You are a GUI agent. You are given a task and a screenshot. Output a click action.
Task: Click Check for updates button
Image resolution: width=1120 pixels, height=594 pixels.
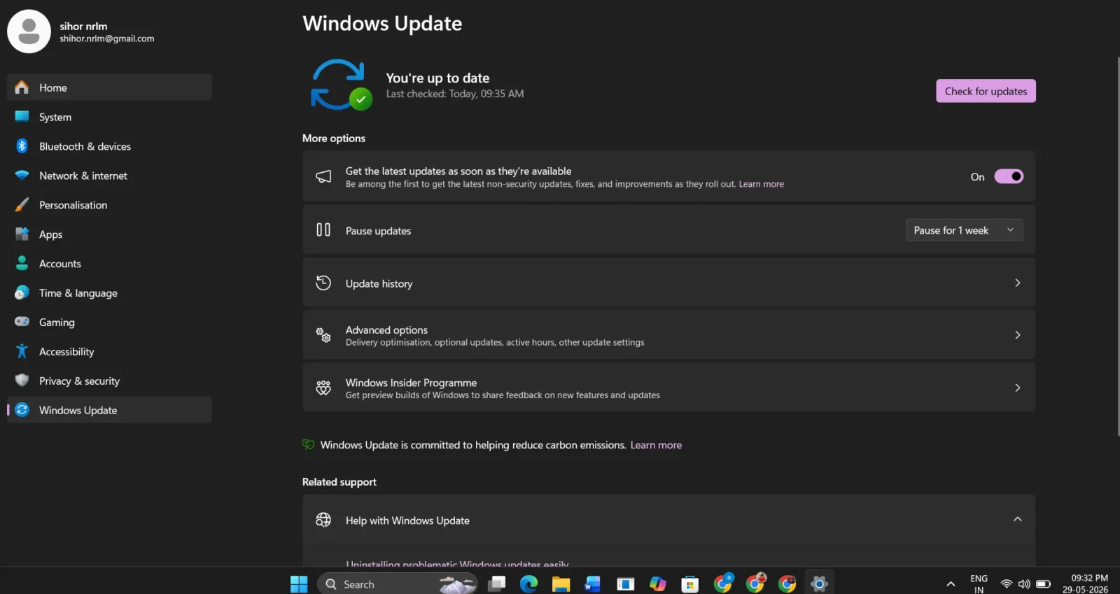coord(986,91)
